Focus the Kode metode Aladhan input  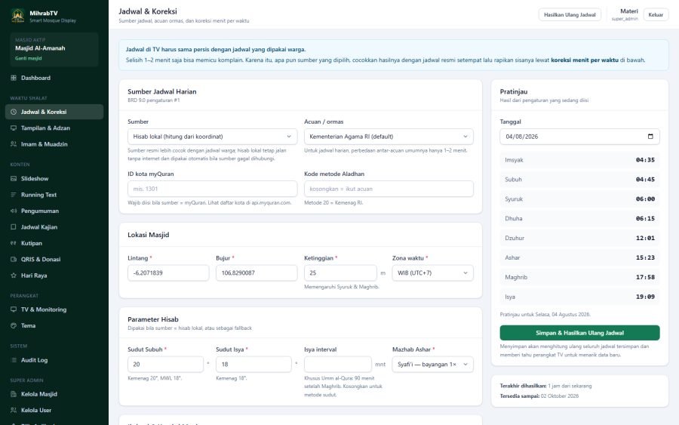pyautogui.click(x=389, y=189)
